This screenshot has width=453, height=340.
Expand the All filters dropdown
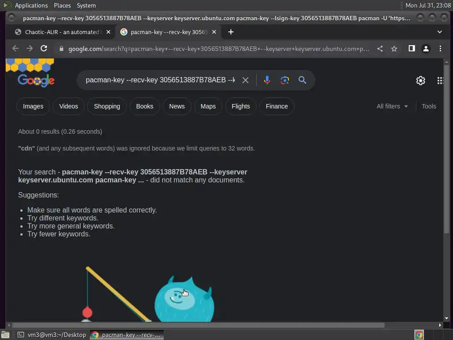tap(392, 106)
